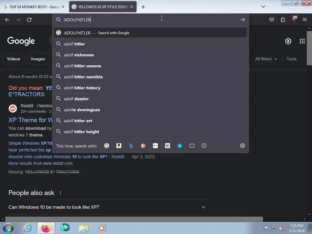The width and height of the screenshot is (312, 234).
Task: Open the taskbar clock showing 7:55 PM
Action: pyautogui.click(x=296, y=228)
